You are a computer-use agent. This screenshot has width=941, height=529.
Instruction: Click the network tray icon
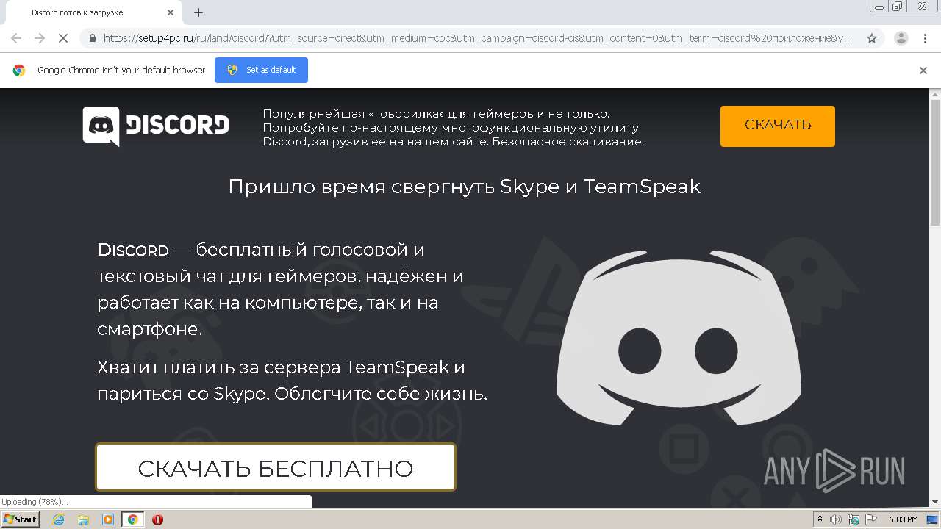tap(854, 519)
